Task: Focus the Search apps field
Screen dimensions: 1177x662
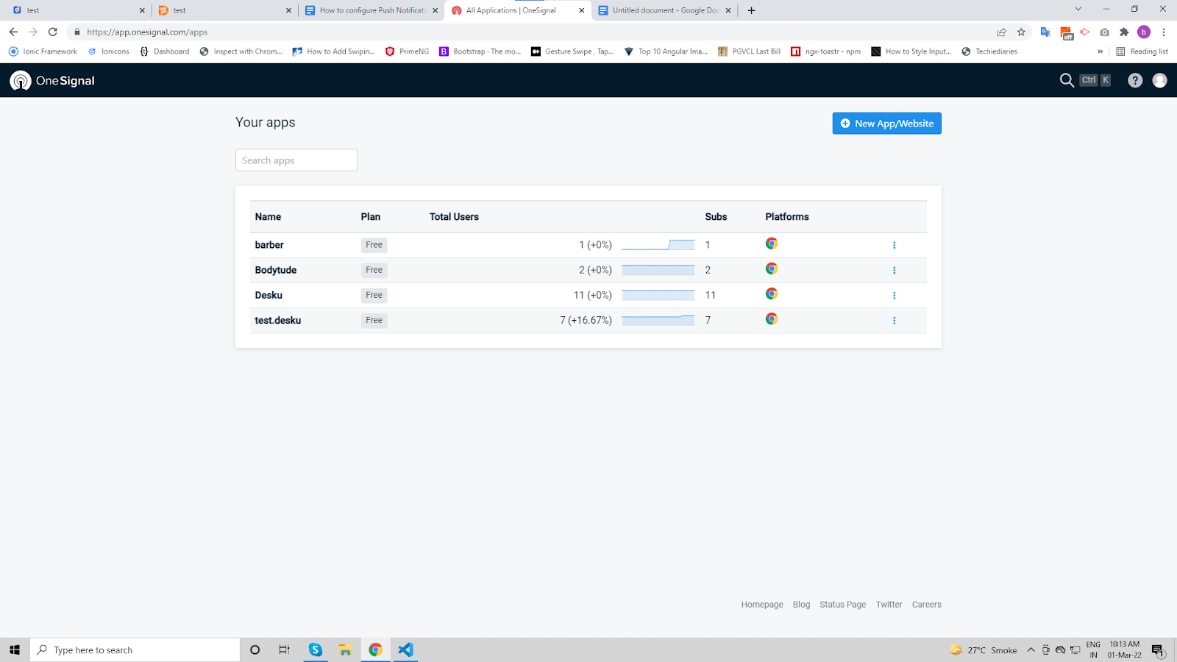Action: tap(296, 160)
